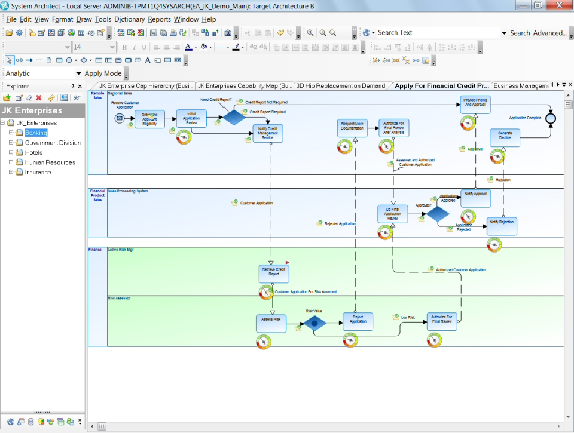Click the red X delete icon in Explorer
Screen dimensions: 574x433
38,98
